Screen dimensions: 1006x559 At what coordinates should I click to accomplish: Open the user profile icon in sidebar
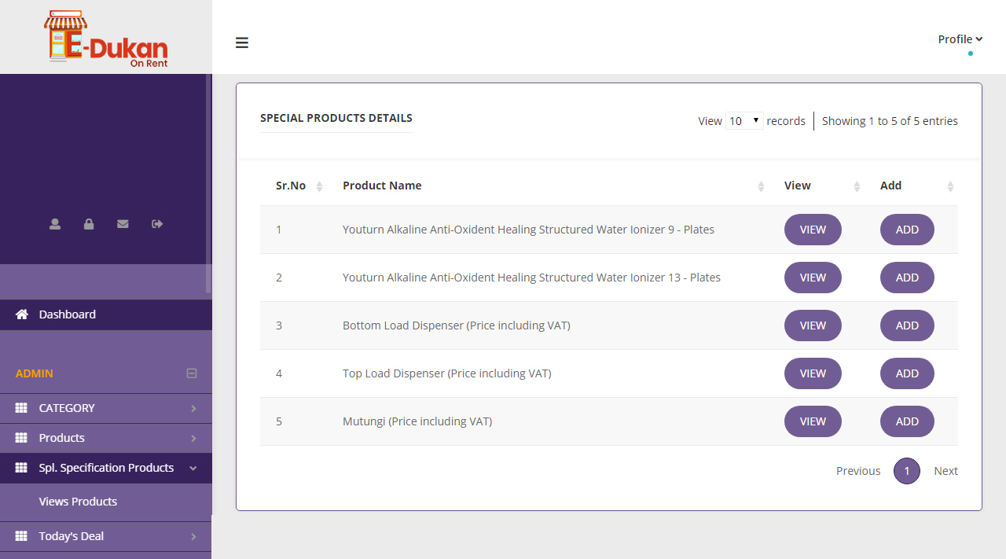click(x=55, y=224)
